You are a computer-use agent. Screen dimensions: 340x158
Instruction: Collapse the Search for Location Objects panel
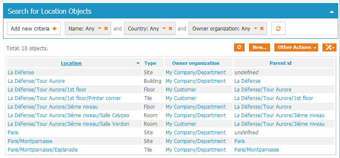331,12
